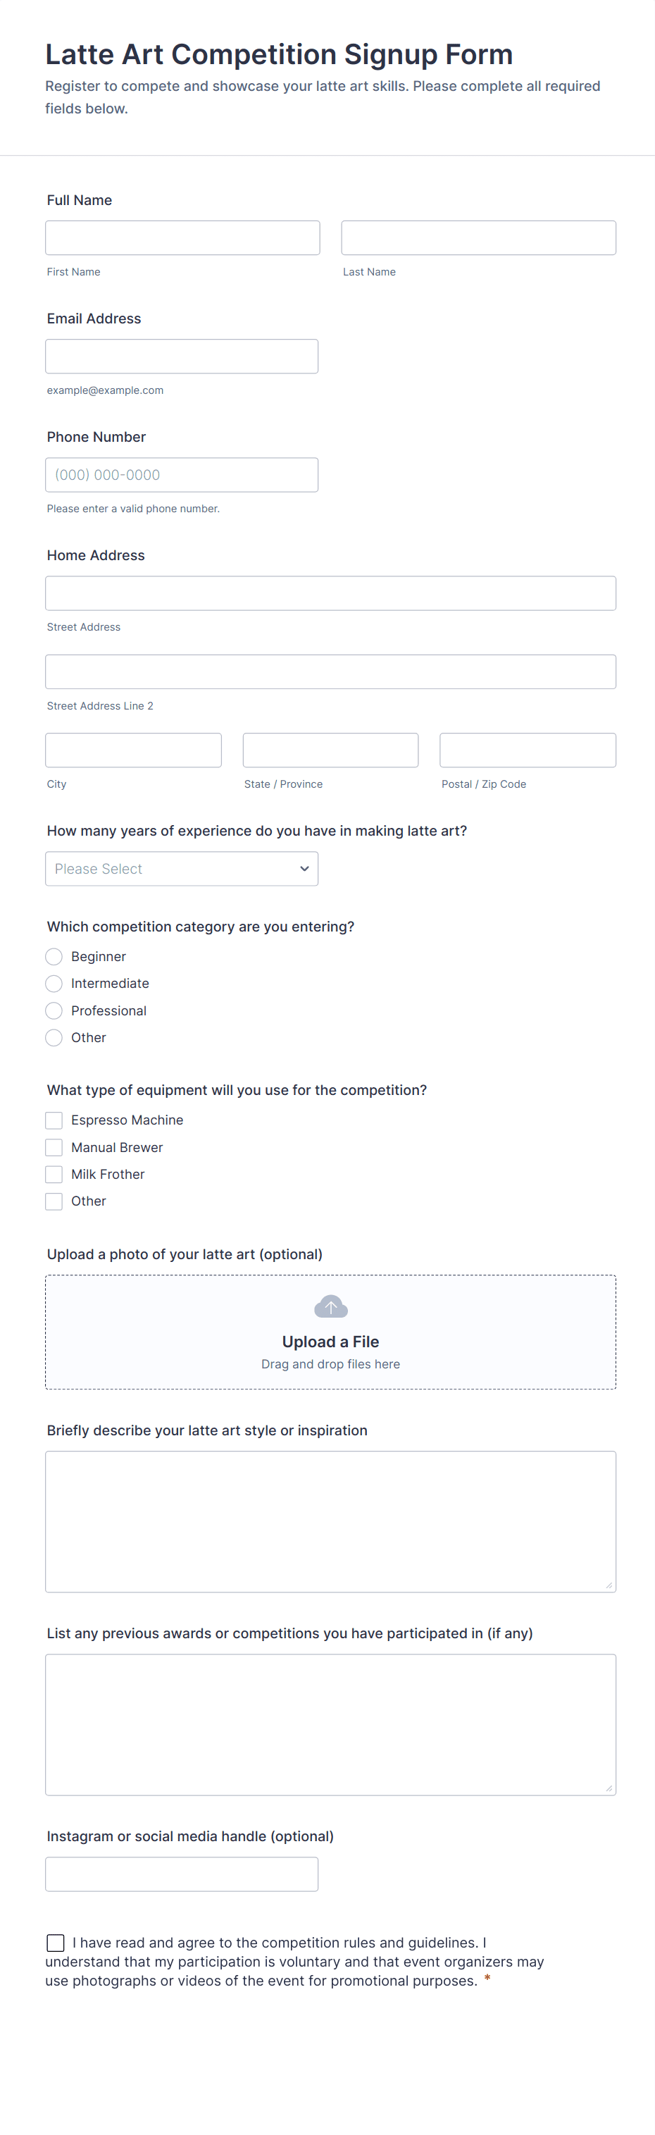Select the Beginner category radio button
This screenshot has width=655, height=2135.
[54, 956]
